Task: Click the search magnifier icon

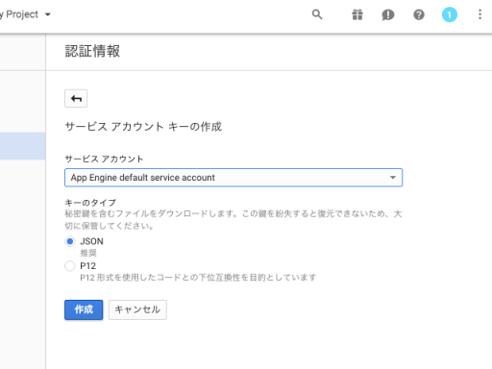Action: pyautogui.click(x=317, y=14)
